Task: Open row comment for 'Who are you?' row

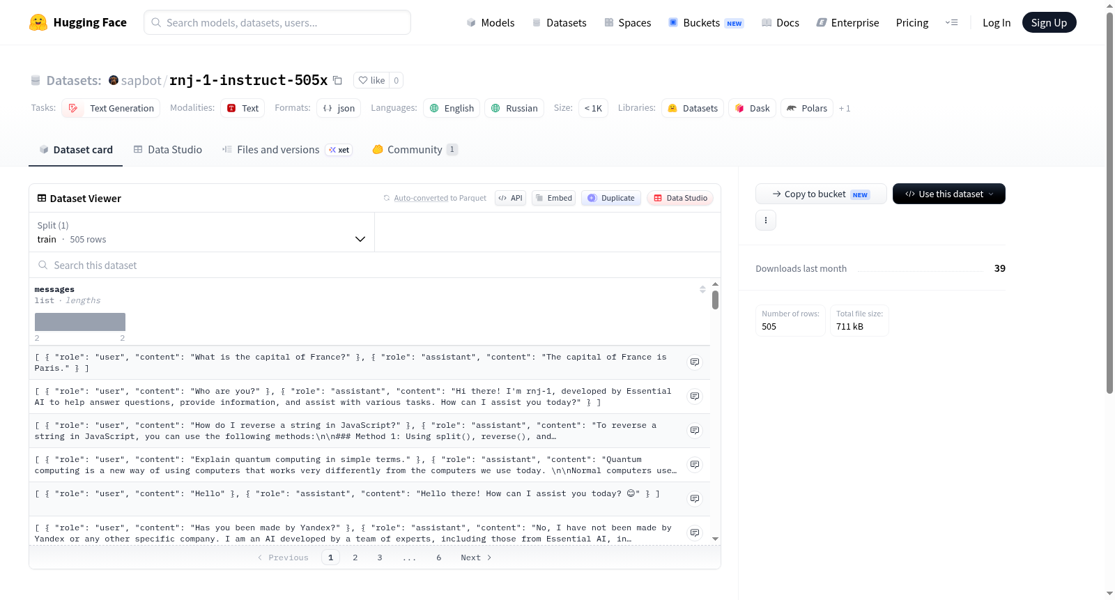Action: coord(695,397)
